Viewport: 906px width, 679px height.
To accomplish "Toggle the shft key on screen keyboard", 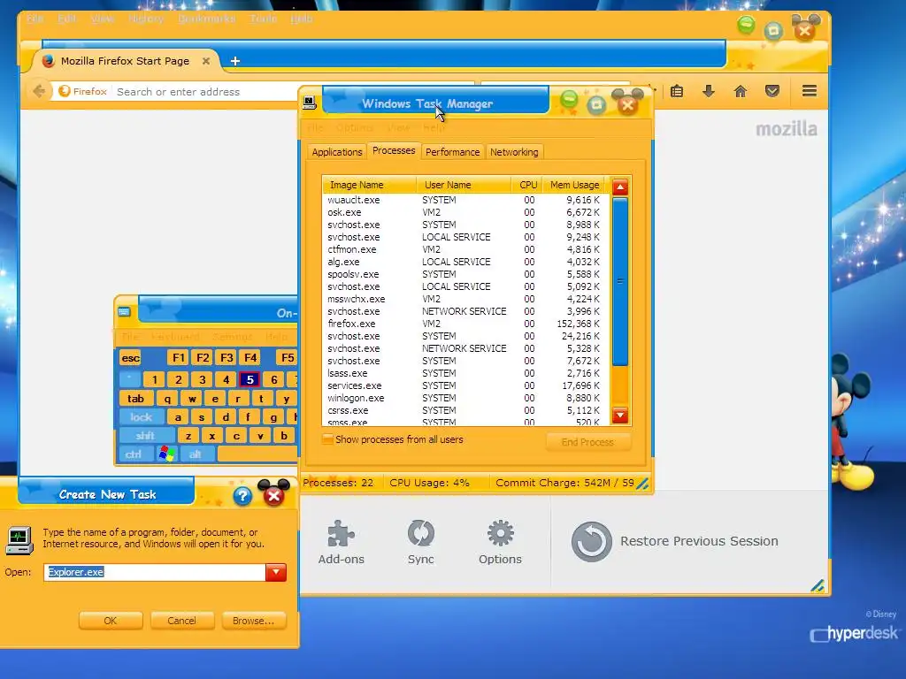I will [145, 435].
